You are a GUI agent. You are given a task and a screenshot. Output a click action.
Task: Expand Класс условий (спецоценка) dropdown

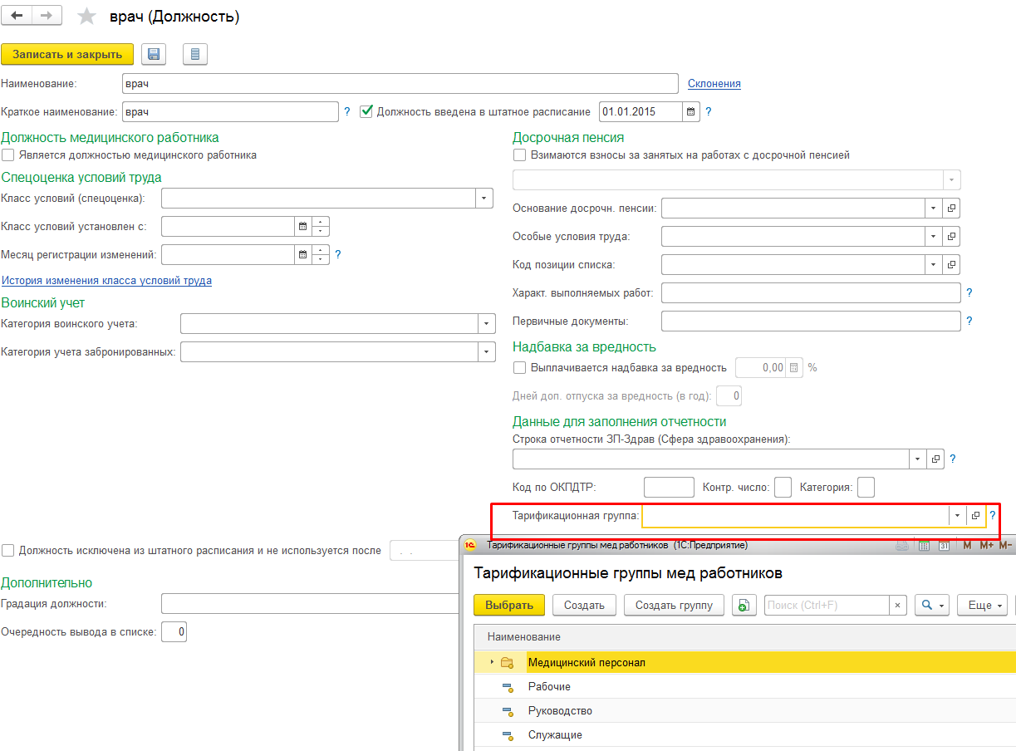coord(484,198)
